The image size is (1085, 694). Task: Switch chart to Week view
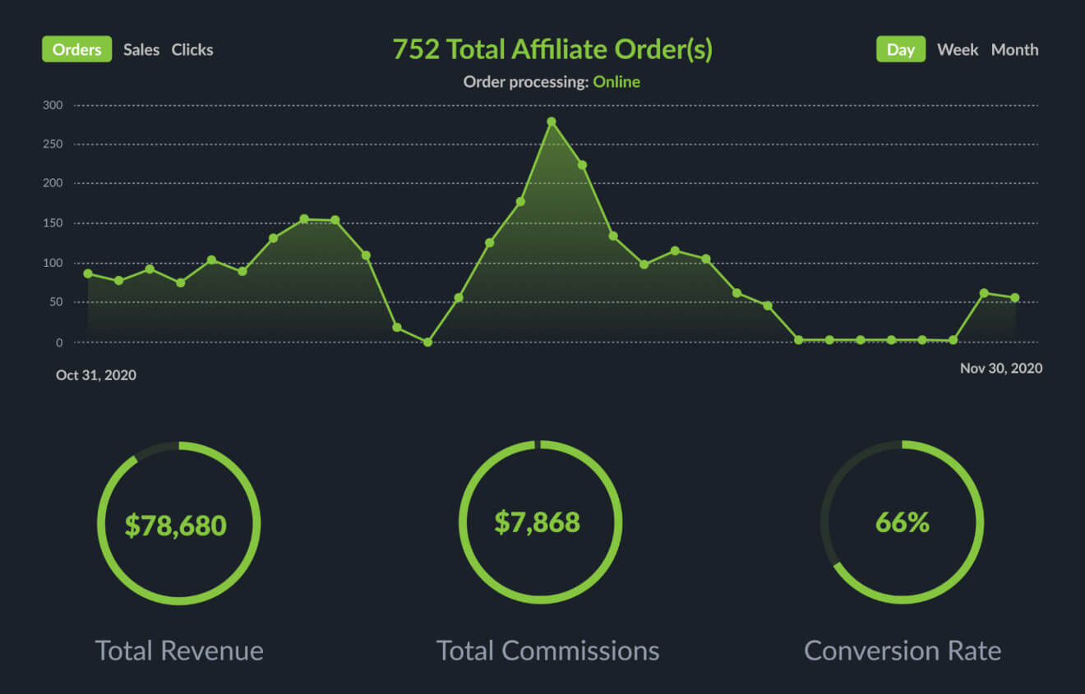pyautogui.click(x=958, y=49)
